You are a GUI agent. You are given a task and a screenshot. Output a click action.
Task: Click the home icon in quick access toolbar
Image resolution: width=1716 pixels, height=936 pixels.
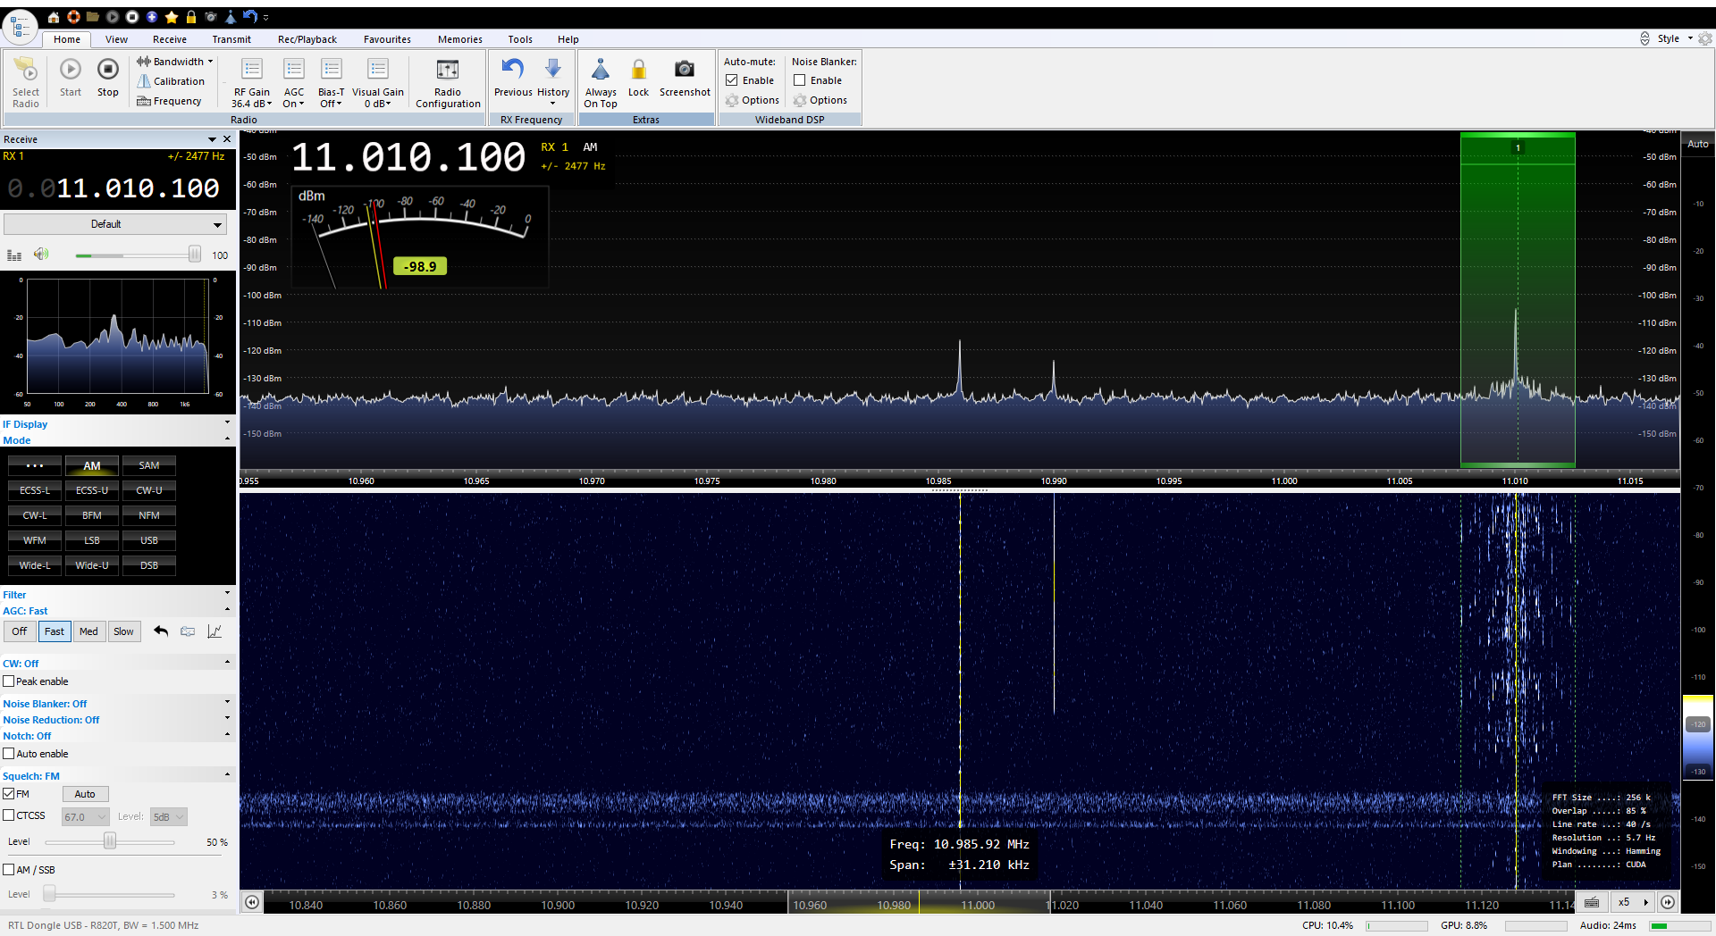tap(54, 17)
